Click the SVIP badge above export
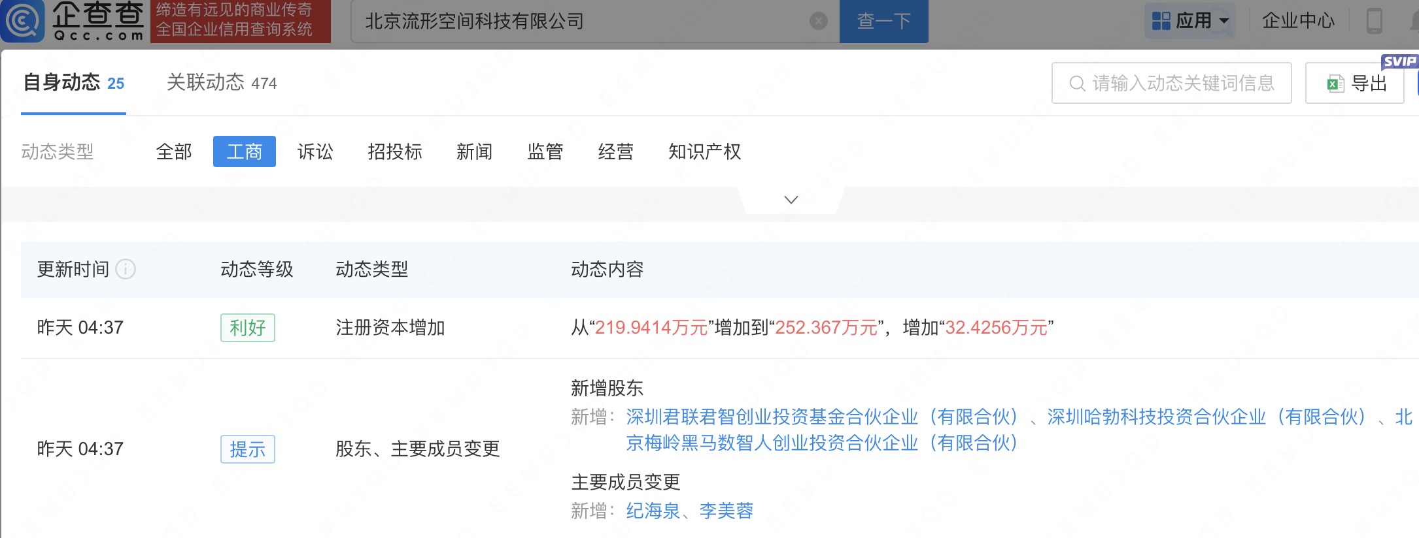Screen dimensions: 1419x538 tap(1399, 61)
